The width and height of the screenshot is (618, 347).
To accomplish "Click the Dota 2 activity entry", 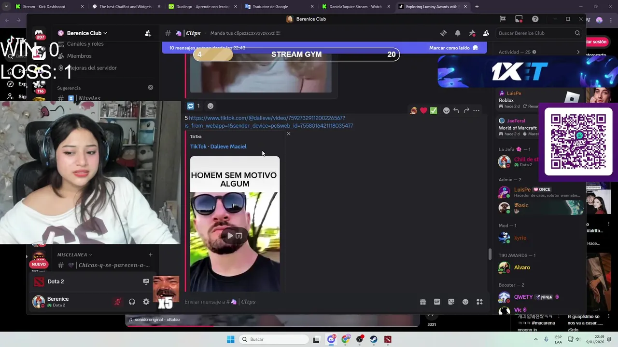I will [x=56, y=281].
